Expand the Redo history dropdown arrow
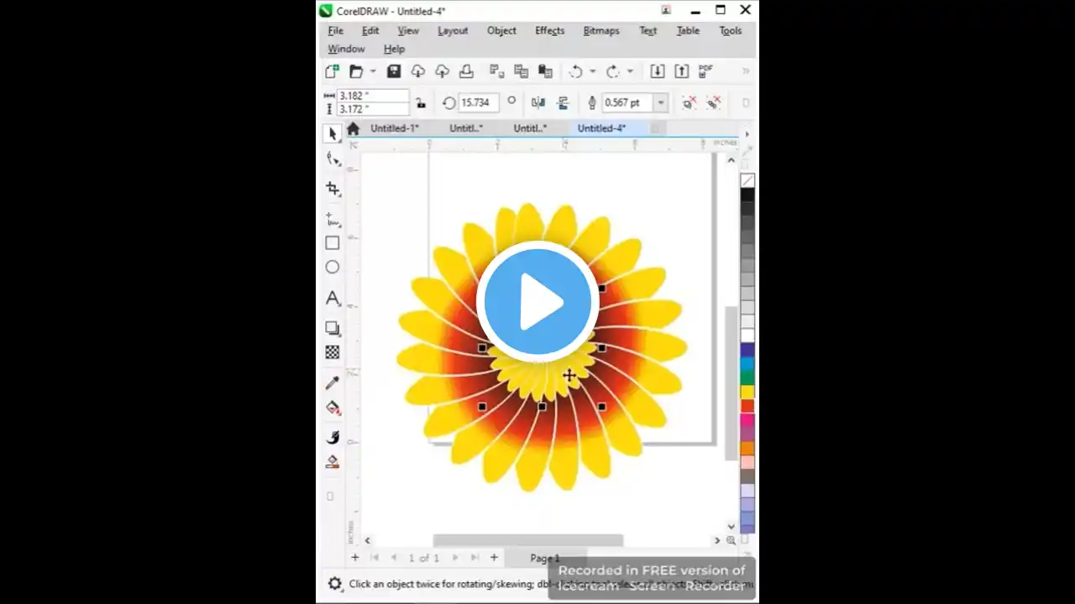Image resolution: width=1075 pixels, height=604 pixels. [x=630, y=71]
